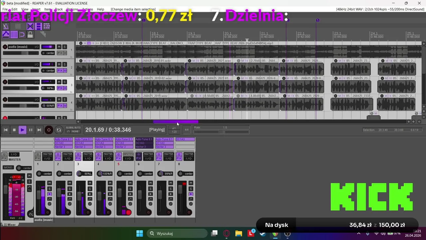Open FX button on mixer channel 2
The width and height of the screenshot is (426, 240).
58,158
